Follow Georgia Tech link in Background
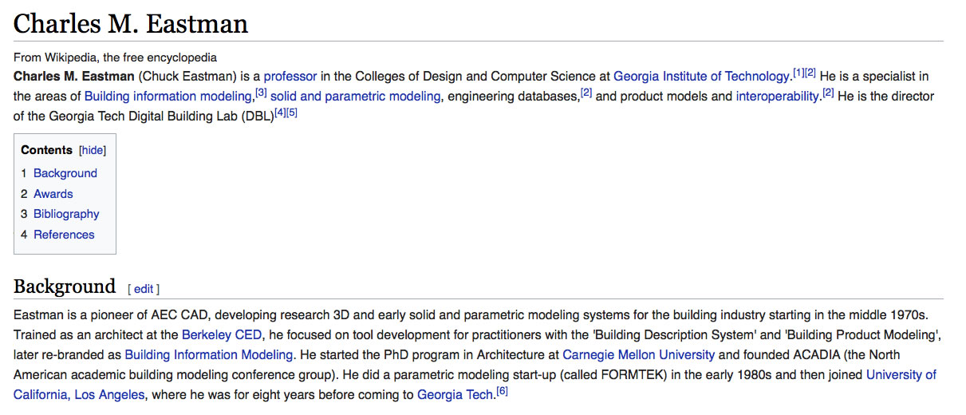The height and width of the screenshot is (415, 966). pos(455,394)
